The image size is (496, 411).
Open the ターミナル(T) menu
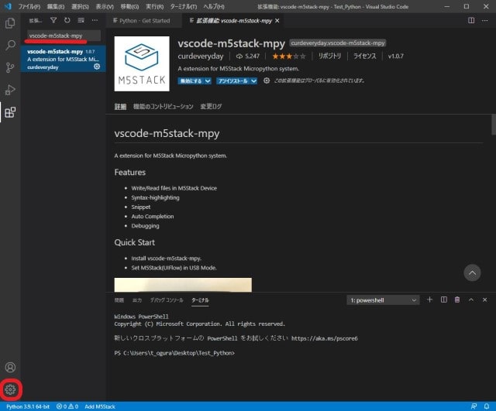(x=184, y=6)
